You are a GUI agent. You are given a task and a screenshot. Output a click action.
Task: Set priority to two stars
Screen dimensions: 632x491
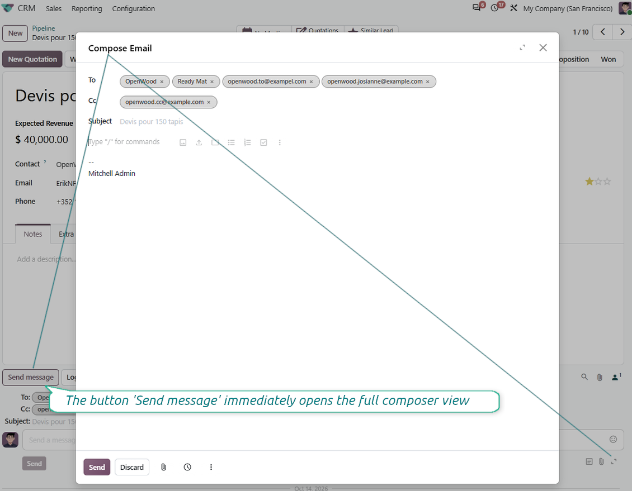pos(598,182)
